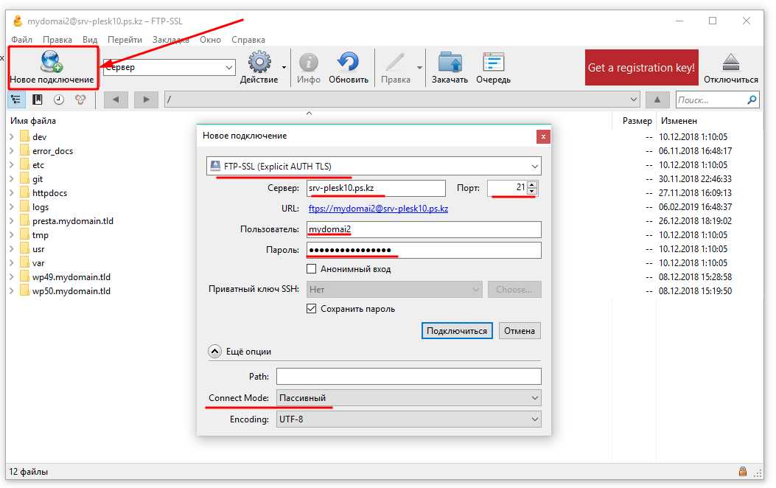Open the Закладка menu
Image resolution: width=776 pixels, height=488 pixels.
point(171,40)
